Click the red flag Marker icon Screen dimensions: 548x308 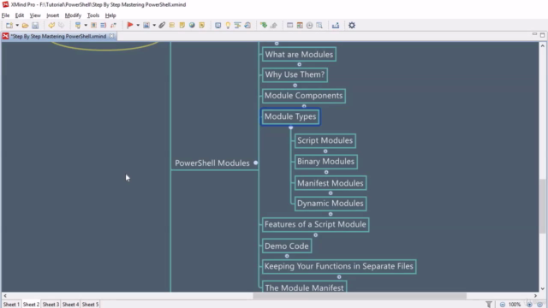pyautogui.click(x=130, y=25)
